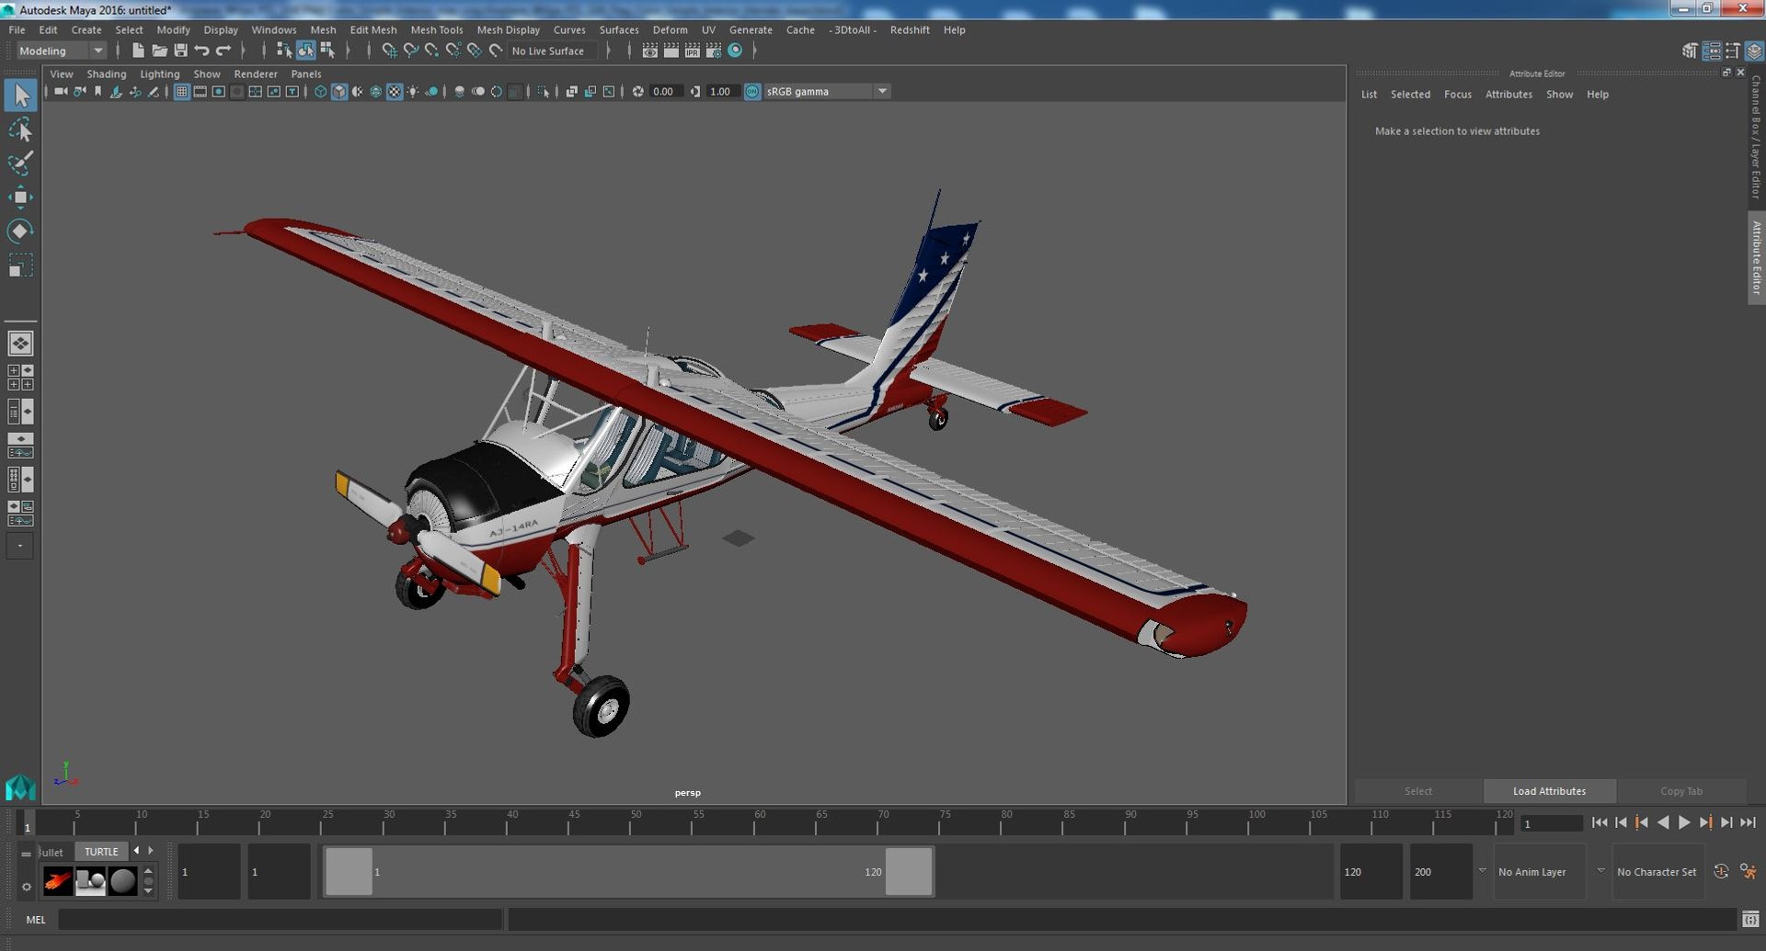Image resolution: width=1766 pixels, height=951 pixels.
Task: Toggle textured display in viewport
Action: click(x=394, y=92)
